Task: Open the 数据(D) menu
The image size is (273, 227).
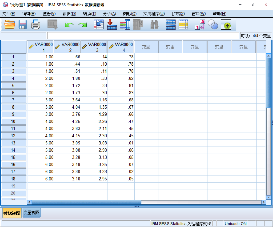Action: point(69,14)
